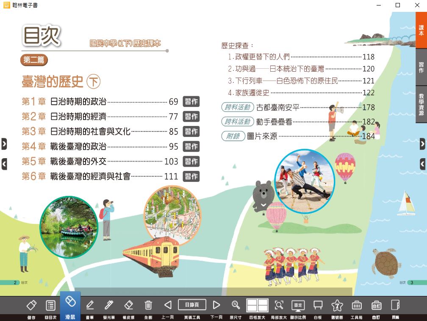This screenshot has height=321, width=427.
Task: Open the 習作 button for Chapter 1
Action: pos(191,102)
